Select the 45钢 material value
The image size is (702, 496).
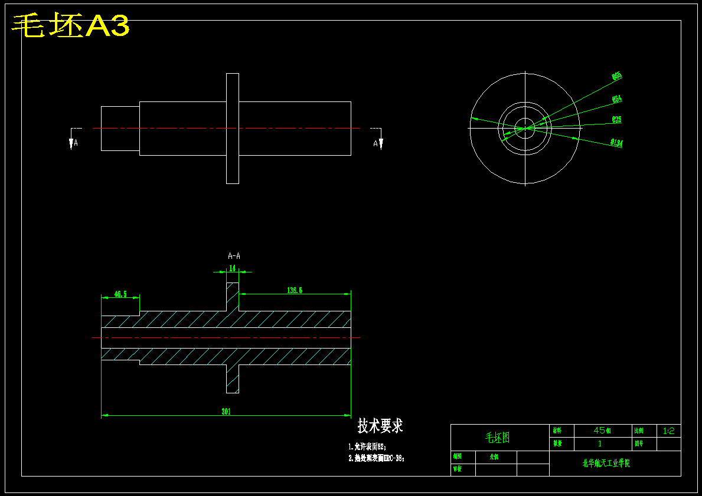602,431
